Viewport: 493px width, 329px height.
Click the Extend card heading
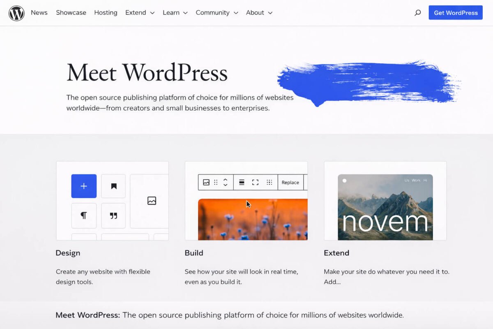pyautogui.click(x=336, y=253)
